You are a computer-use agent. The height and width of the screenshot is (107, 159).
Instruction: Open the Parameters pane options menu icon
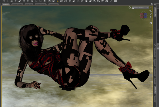(x=155, y=45)
